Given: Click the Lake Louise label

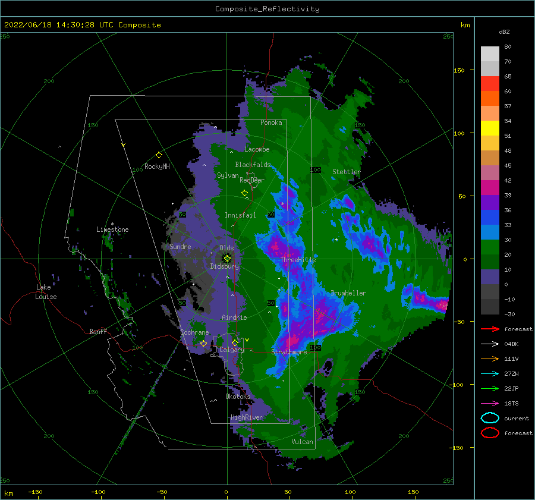Looking at the screenshot, I should pyautogui.click(x=46, y=292).
